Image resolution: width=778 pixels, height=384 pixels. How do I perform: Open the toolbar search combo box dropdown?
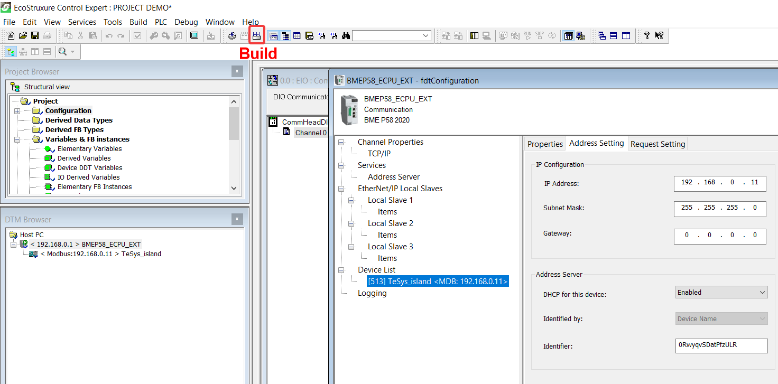coord(426,36)
